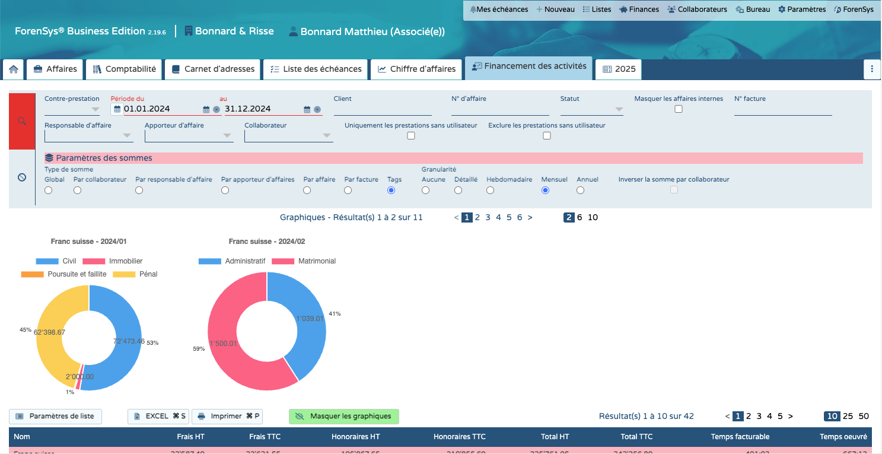
Task: Choose Annuel granularity option
Action: [580, 191]
